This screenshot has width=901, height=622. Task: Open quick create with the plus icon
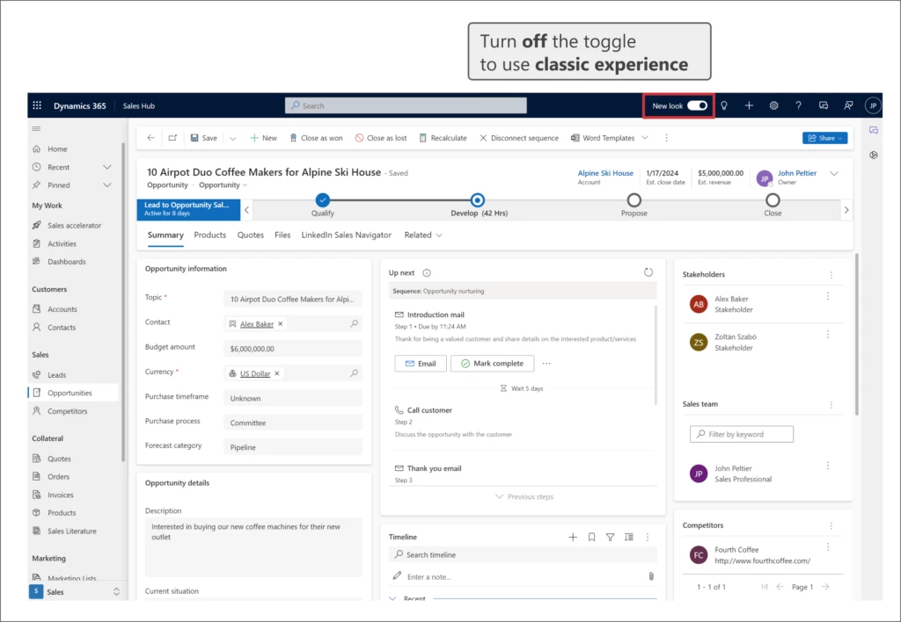pos(749,105)
